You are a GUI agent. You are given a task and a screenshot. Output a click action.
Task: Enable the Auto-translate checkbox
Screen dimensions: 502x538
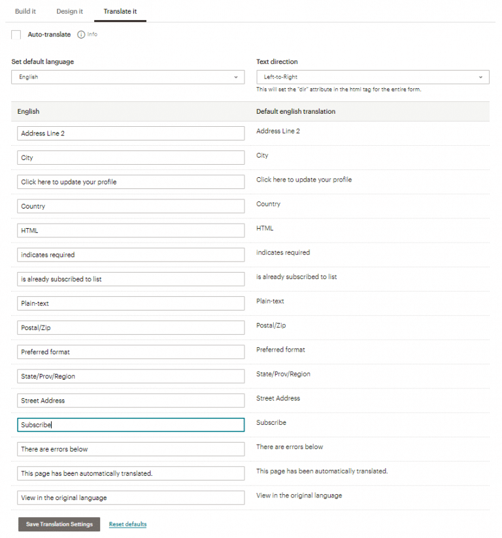point(16,35)
